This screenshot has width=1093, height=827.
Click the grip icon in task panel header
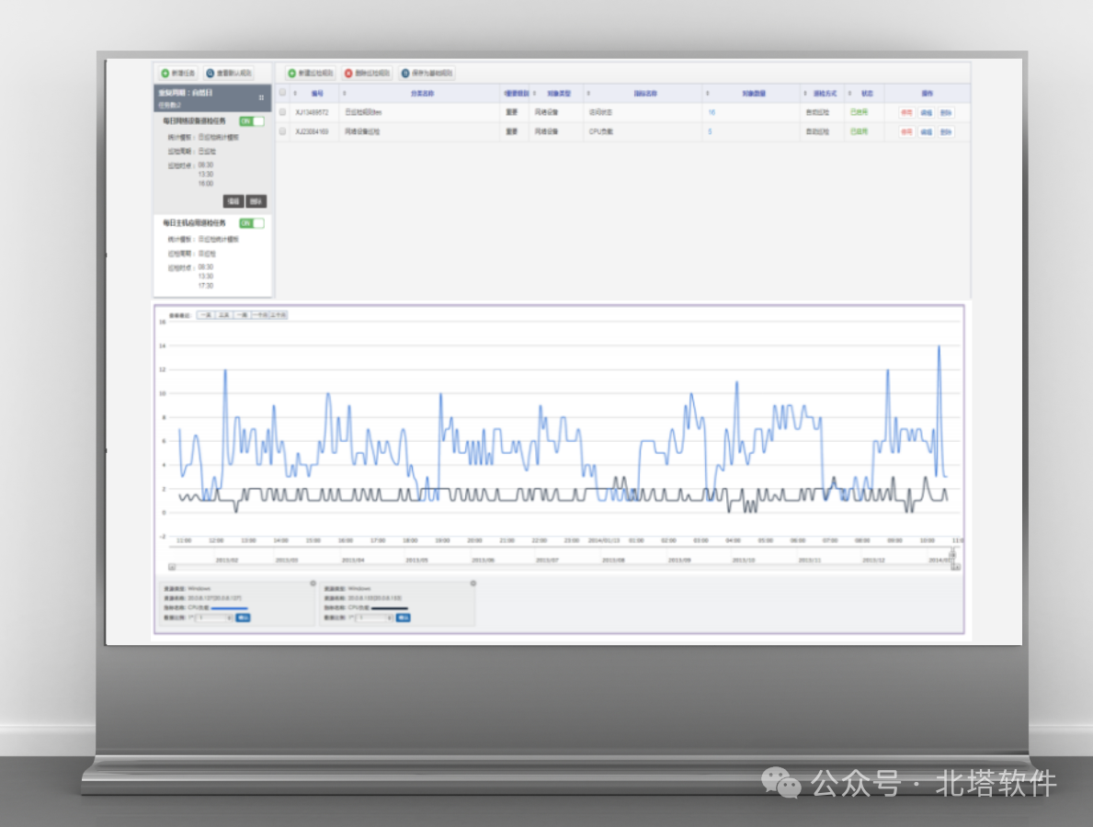(x=261, y=96)
